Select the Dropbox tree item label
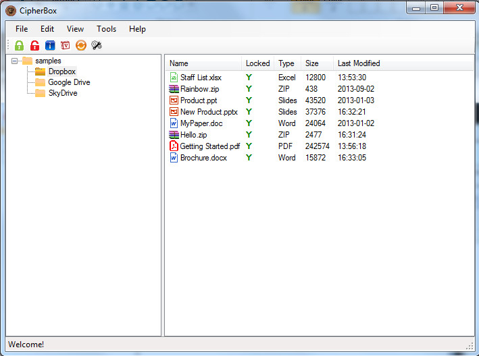Image resolution: width=479 pixels, height=356 pixels. coord(62,71)
